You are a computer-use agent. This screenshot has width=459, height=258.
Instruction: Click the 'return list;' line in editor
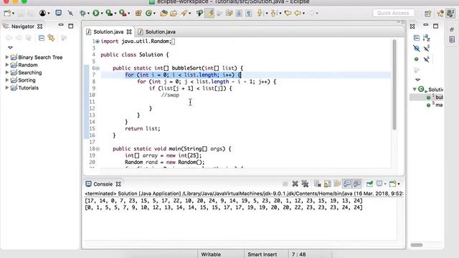(143, 129)
